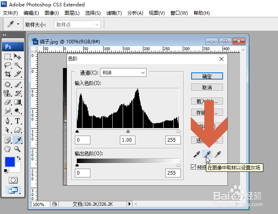This screenshot has height=214, width=278.
Task: Click the blue foreground color swatch
Action: coord(10,162)
